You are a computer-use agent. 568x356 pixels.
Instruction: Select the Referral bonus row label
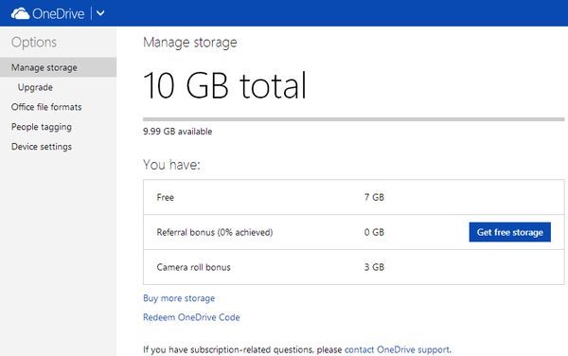coord(215,232)
